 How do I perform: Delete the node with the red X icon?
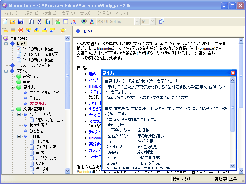pyautogui.click(x=21, y=30)
